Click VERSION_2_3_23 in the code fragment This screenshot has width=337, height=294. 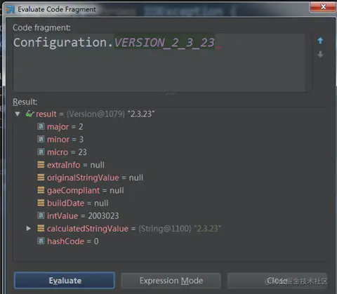164,43
